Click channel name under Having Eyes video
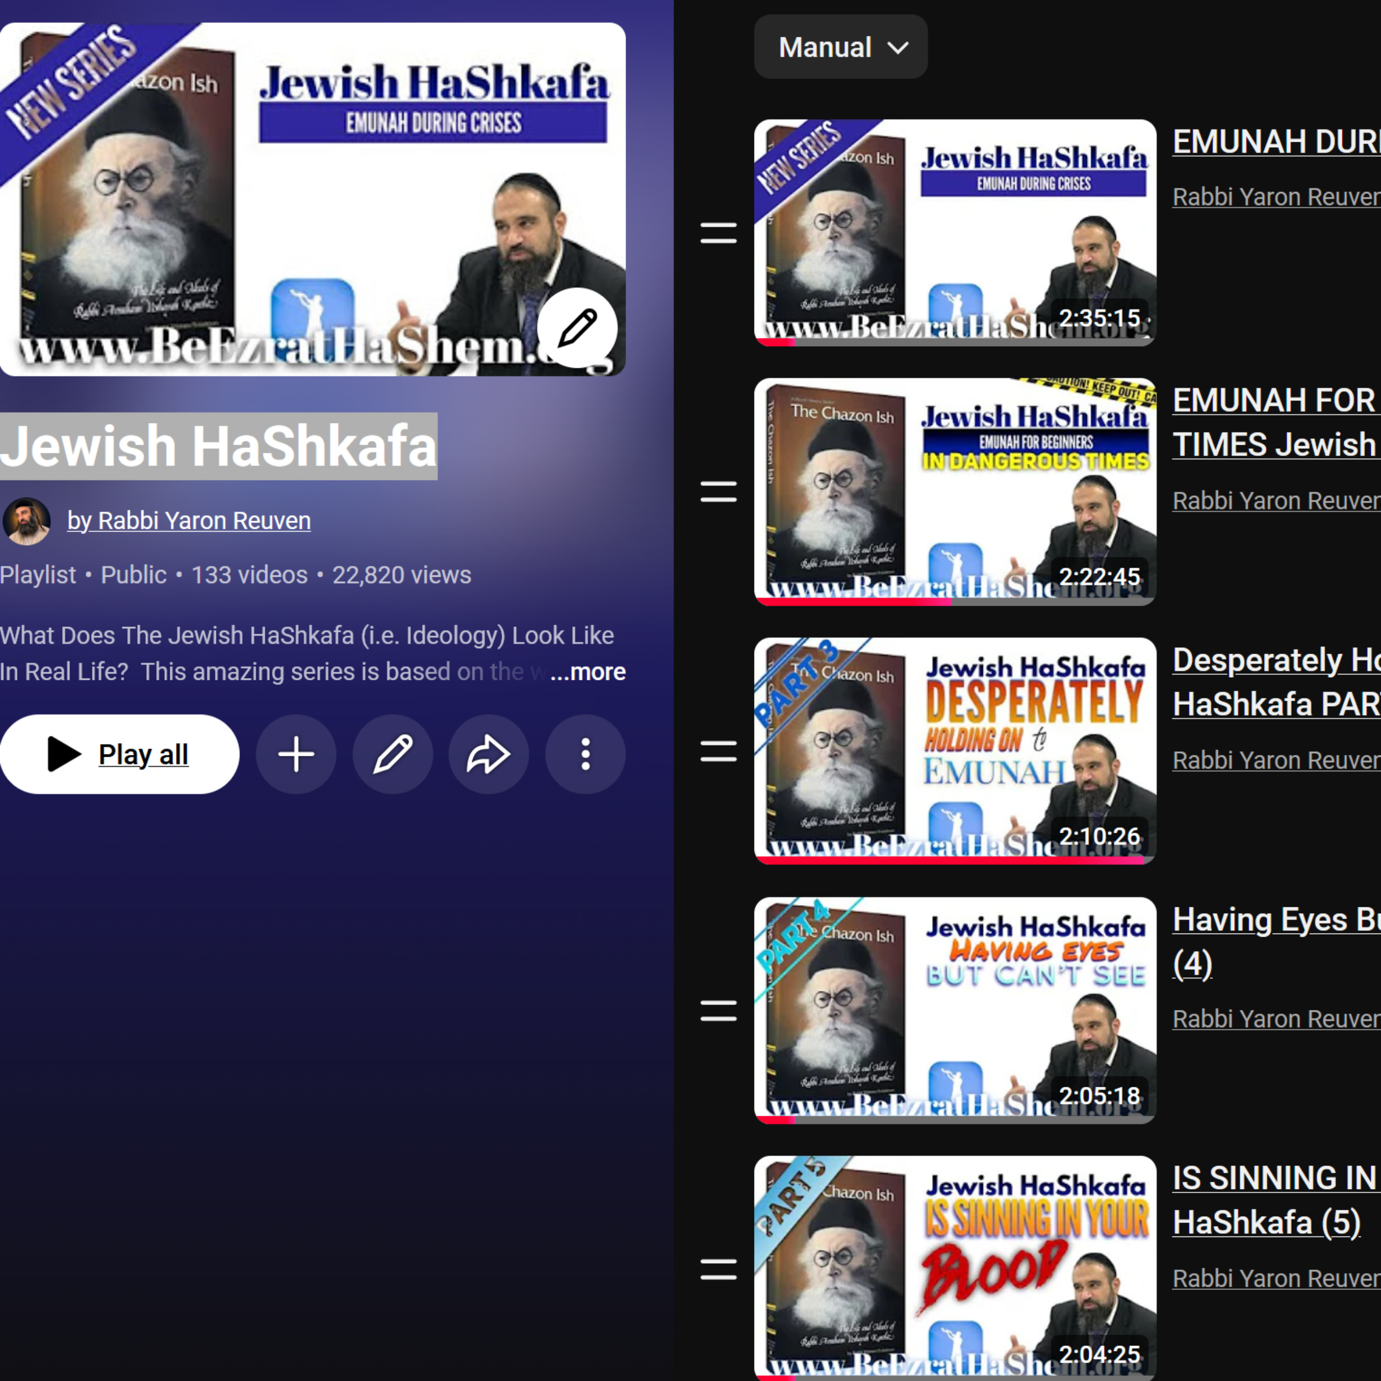 point(1277,1019)
